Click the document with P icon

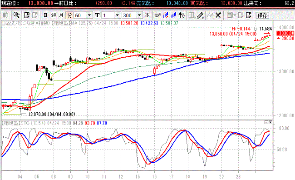(249, 15)
